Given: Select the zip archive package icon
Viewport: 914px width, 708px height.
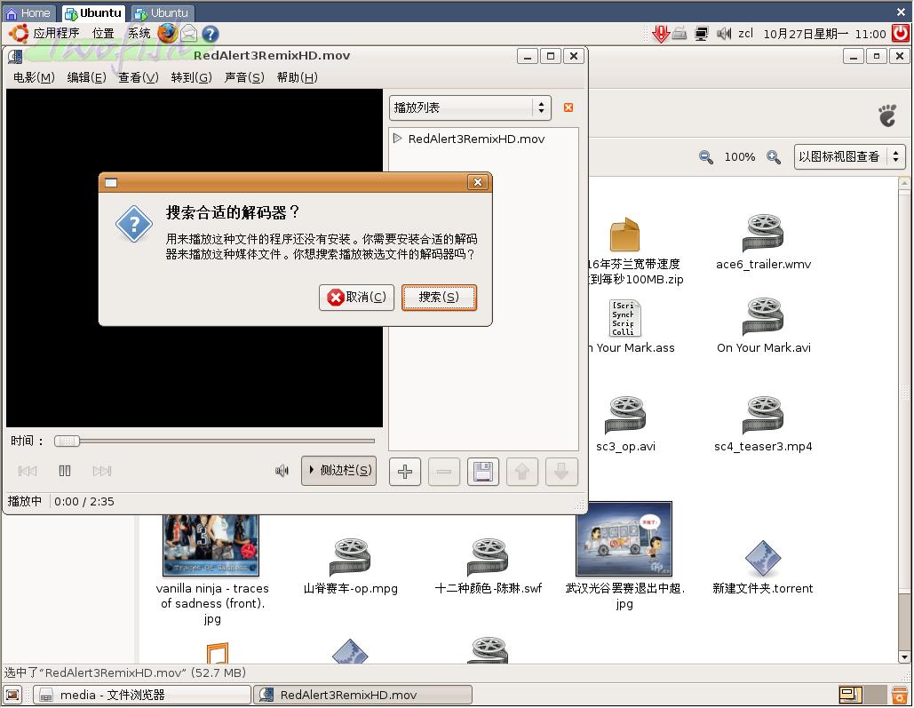Looking at the screenshot, I should click(x=624, y=235).
